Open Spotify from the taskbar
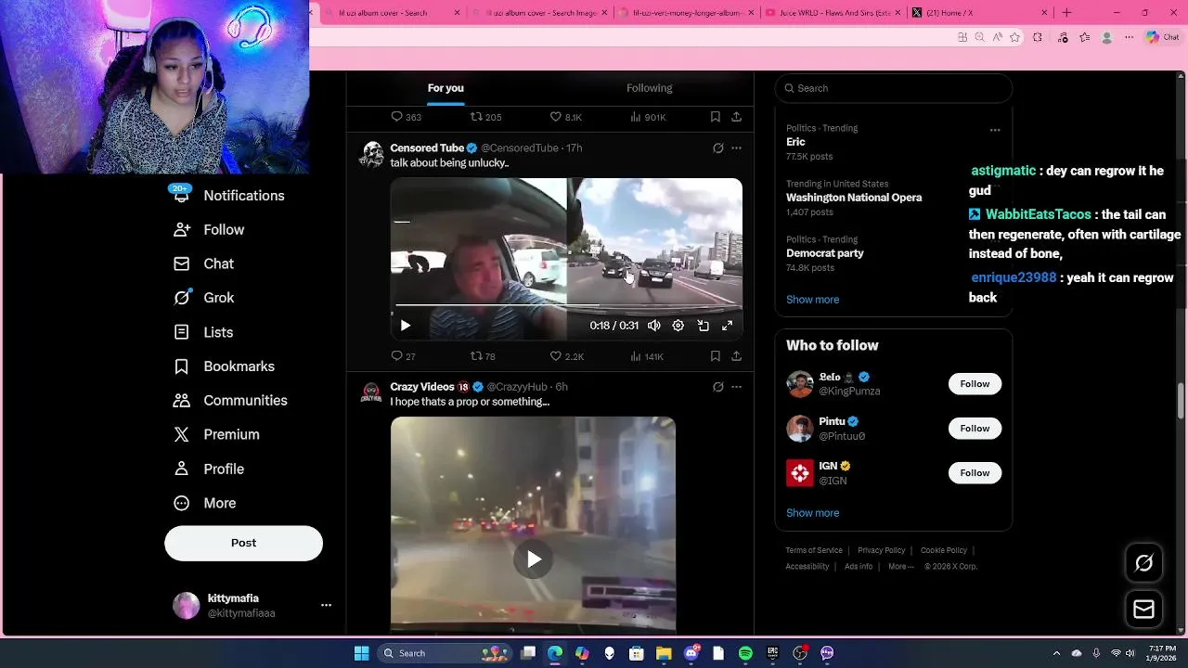This screenshot has height=668, width=1188. (745, 653)
